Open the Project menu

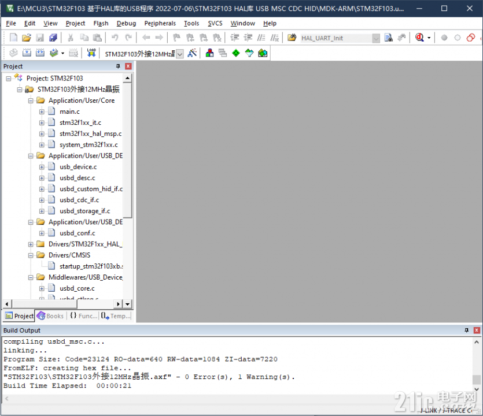click(75, 23)
